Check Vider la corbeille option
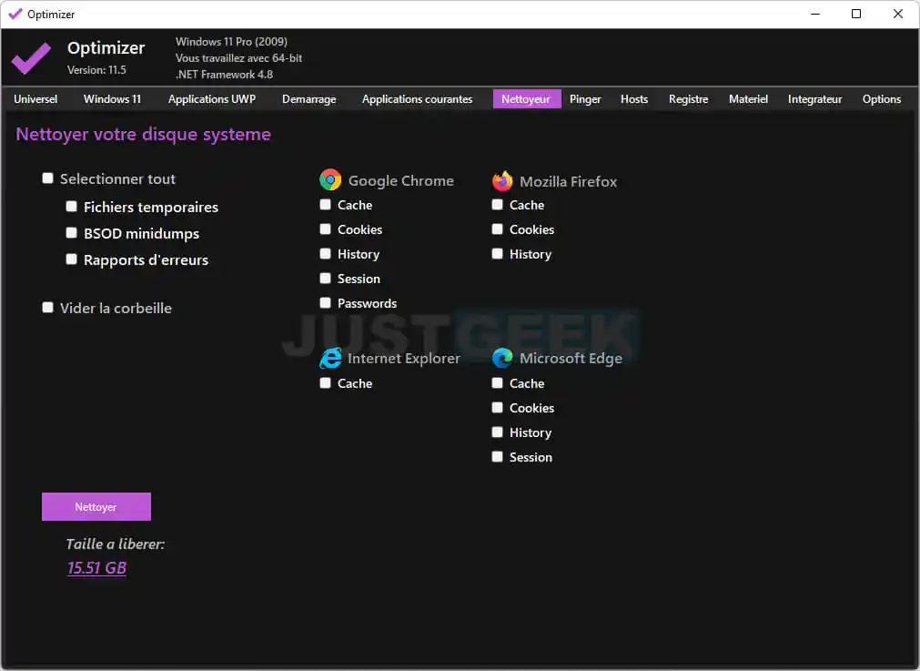This screenshot has width=920, height=671. 47,307
